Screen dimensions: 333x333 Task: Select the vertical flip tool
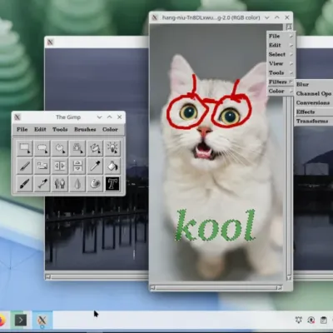(77, 166)
